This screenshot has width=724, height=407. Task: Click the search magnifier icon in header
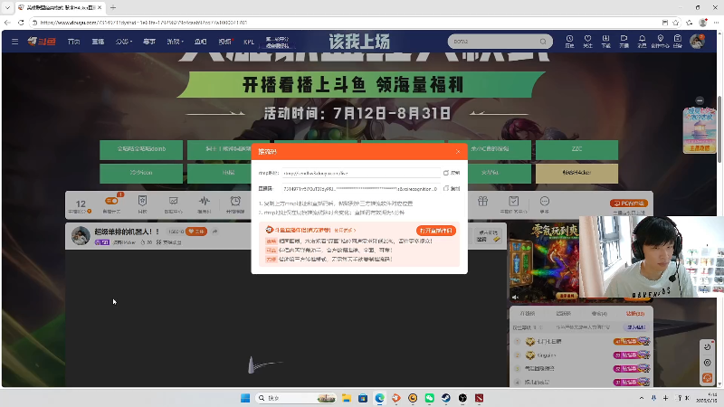click(x=543, y=42)
